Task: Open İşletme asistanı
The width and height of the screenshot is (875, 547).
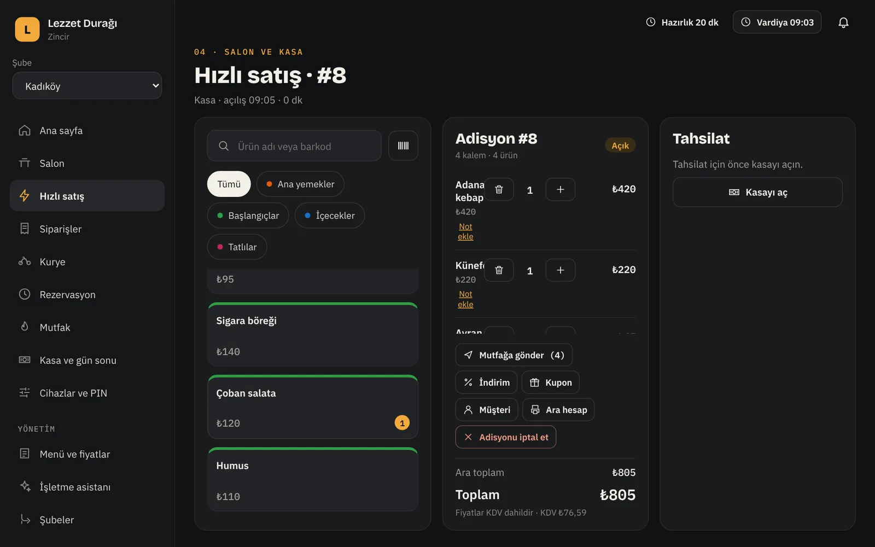Action: coord(87,487)
